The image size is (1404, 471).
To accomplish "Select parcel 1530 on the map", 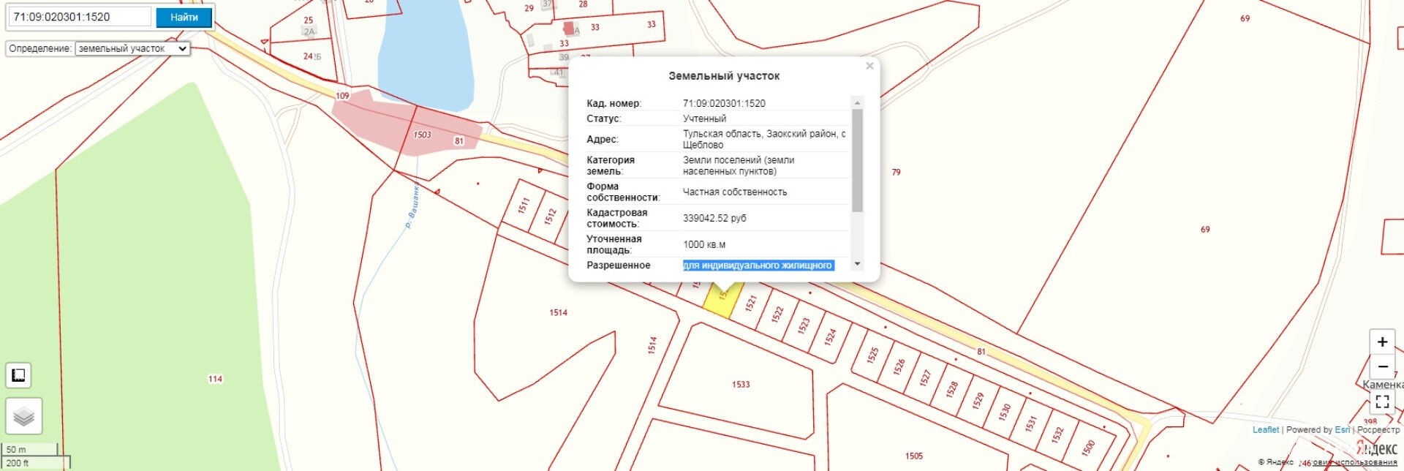I will click(x=1004, y=412).
